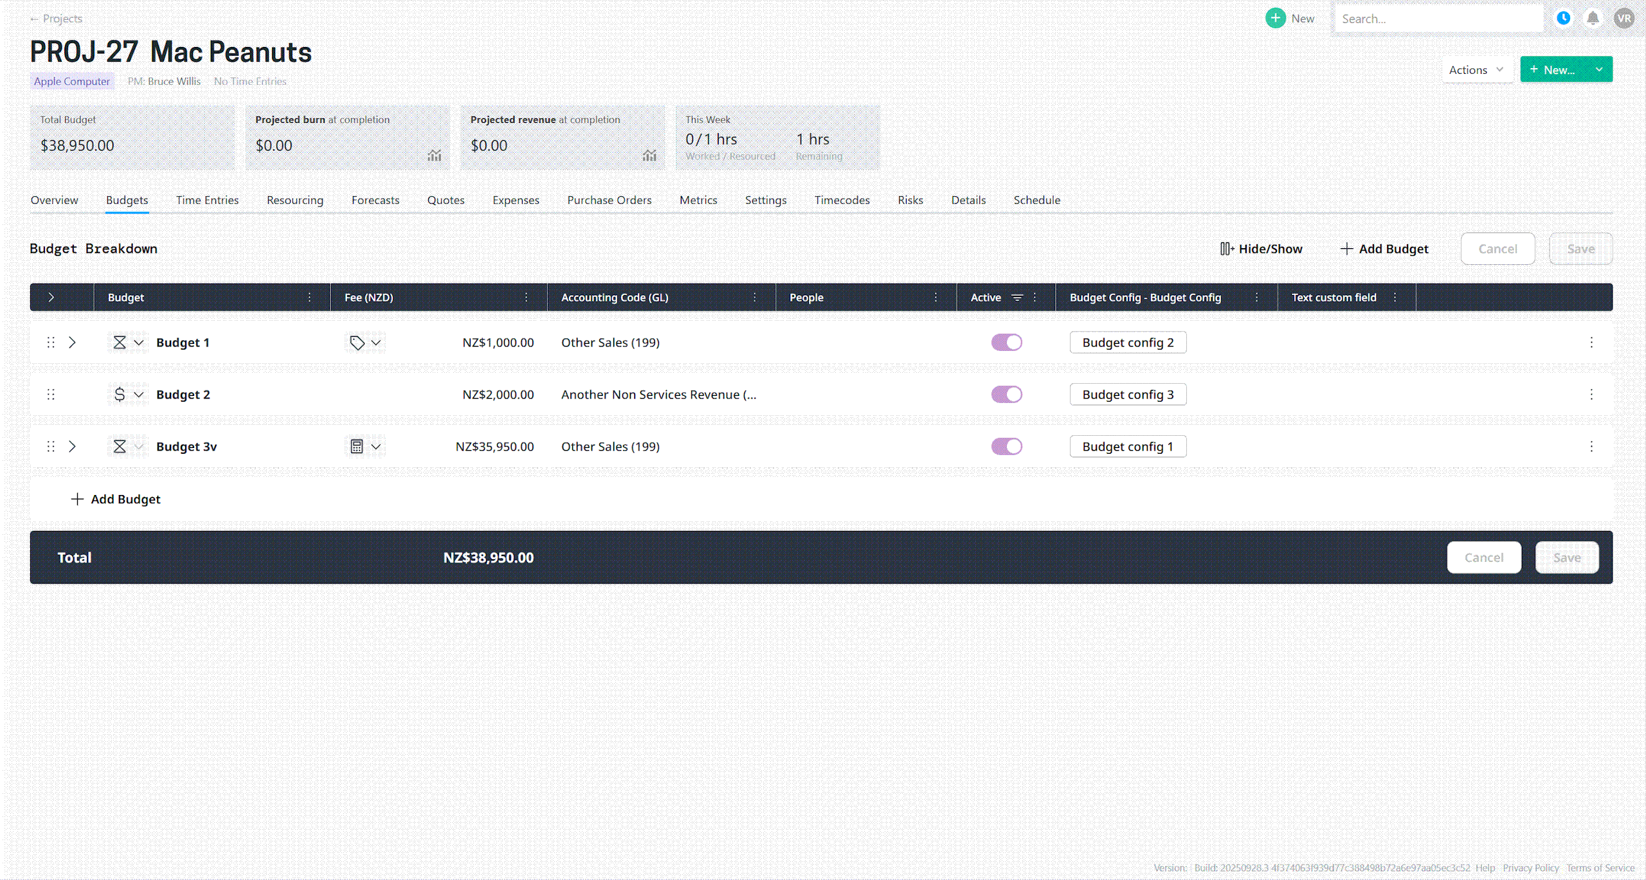Toggle Active switch for Budget 3v

point(1006,447)
